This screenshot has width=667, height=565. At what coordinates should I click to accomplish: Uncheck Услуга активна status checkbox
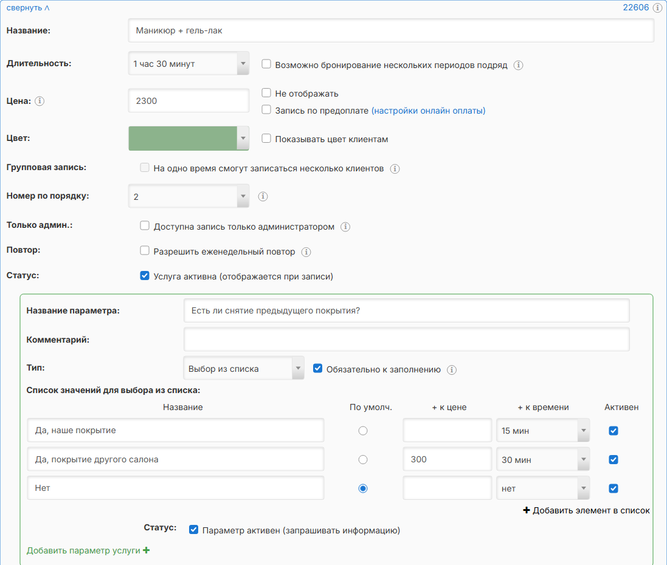145,275
